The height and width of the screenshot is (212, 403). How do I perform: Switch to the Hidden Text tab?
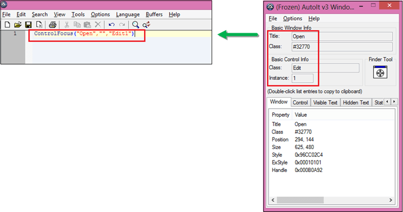(x=356, y=102)
